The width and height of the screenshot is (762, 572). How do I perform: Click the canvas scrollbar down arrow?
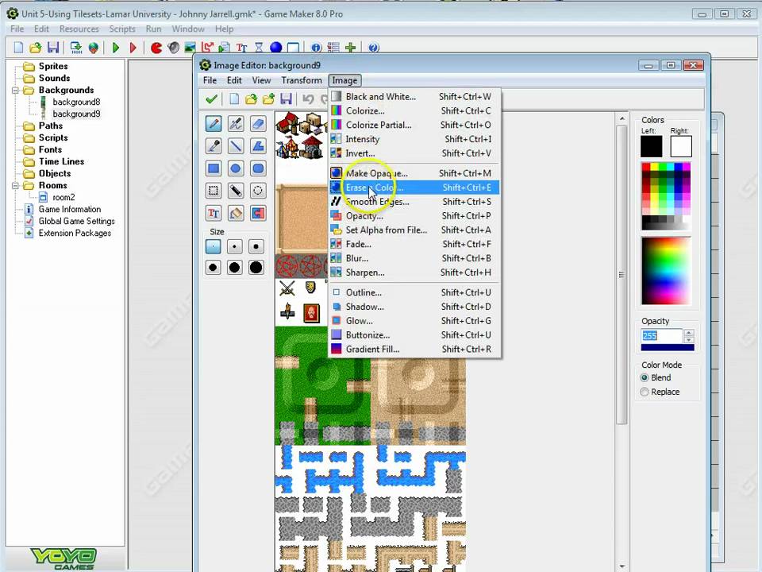pos(622,566)
